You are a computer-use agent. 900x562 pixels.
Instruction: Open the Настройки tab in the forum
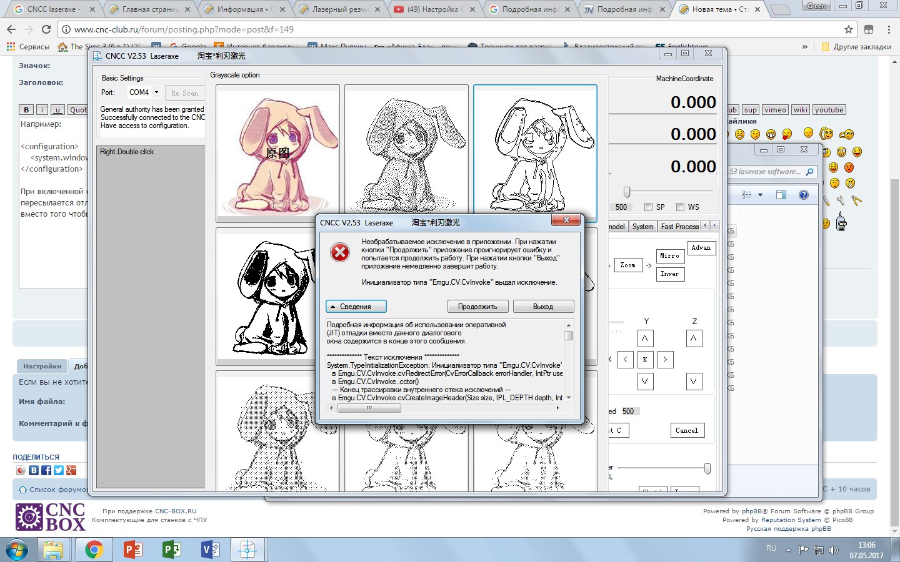(42, 366)
